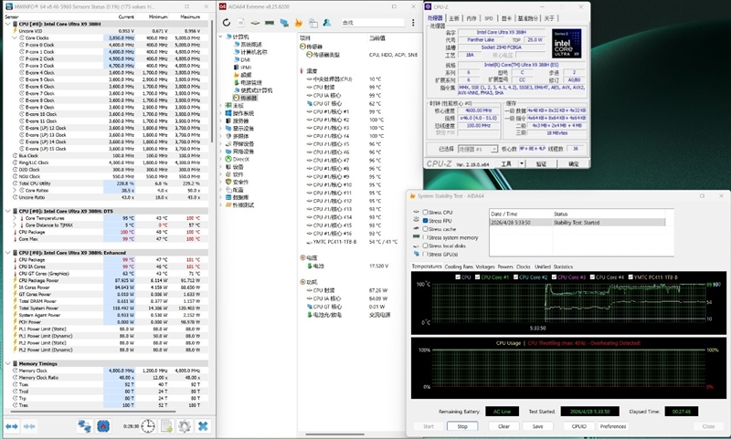The image size is (731, 439).
Task: Open the AIDA64 report page icon
Action: tap(240, 22)
